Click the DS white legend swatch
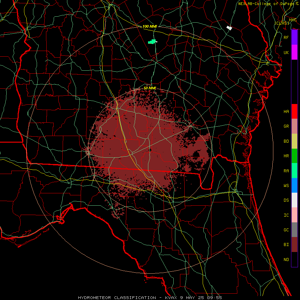This screenshot has height=300, width=300. click(294, 200)
